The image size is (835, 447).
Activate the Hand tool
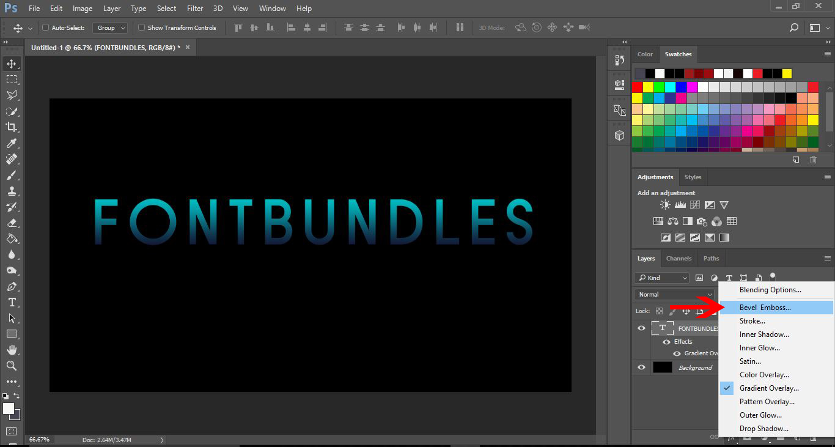pyautogui.click(x=11, y=350)
